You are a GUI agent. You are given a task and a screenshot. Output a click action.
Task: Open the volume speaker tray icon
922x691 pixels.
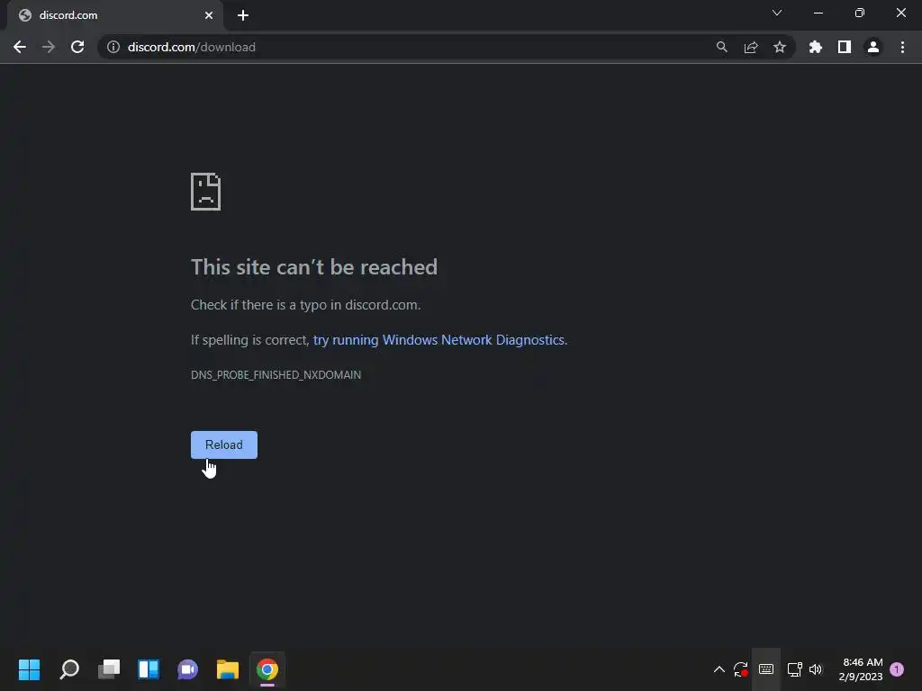(x=816, y=669)
